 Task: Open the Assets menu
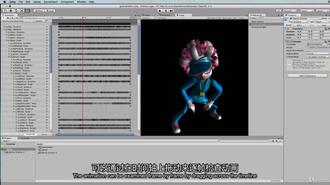(37, 2)
